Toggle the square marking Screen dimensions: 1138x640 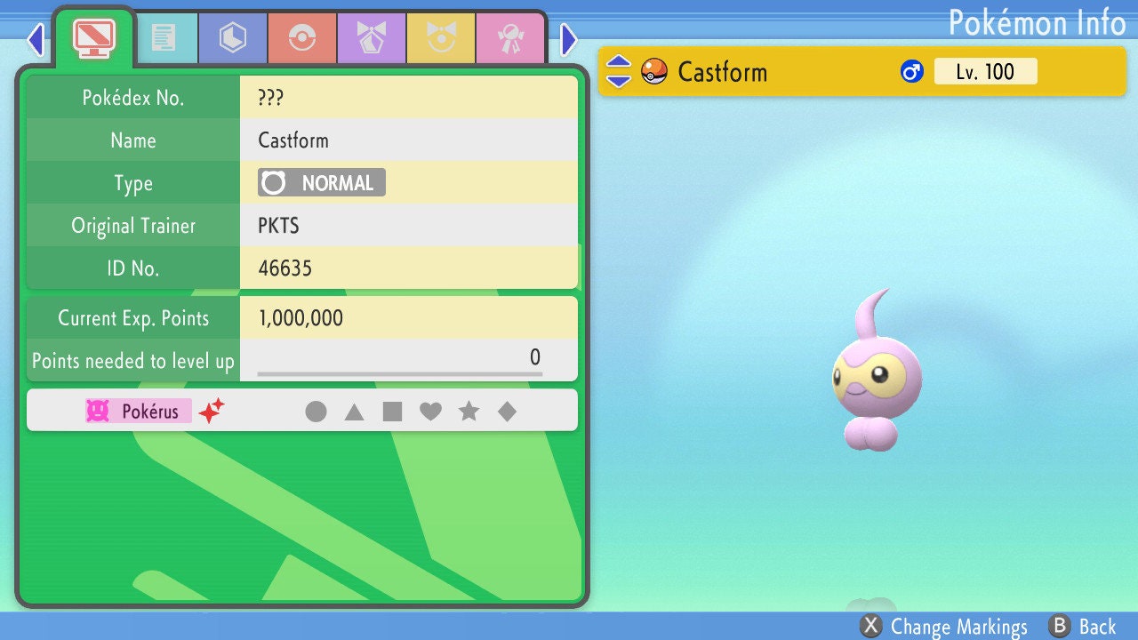coord(392,412)
